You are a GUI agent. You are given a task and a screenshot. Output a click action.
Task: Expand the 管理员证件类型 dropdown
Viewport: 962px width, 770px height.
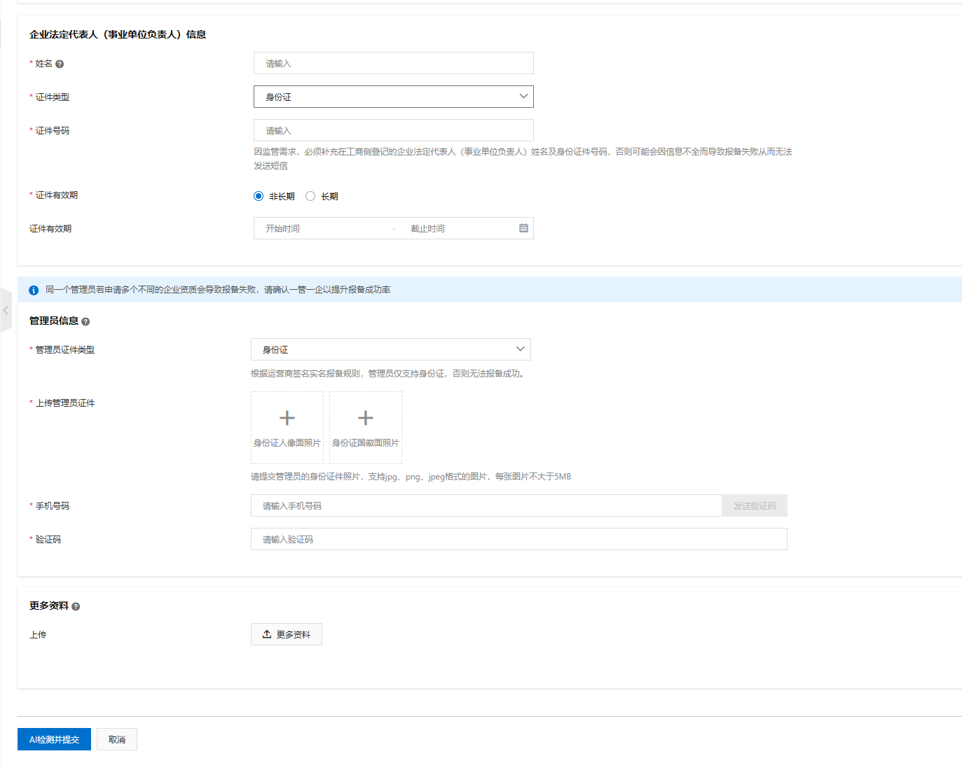[x=391, y=349]
